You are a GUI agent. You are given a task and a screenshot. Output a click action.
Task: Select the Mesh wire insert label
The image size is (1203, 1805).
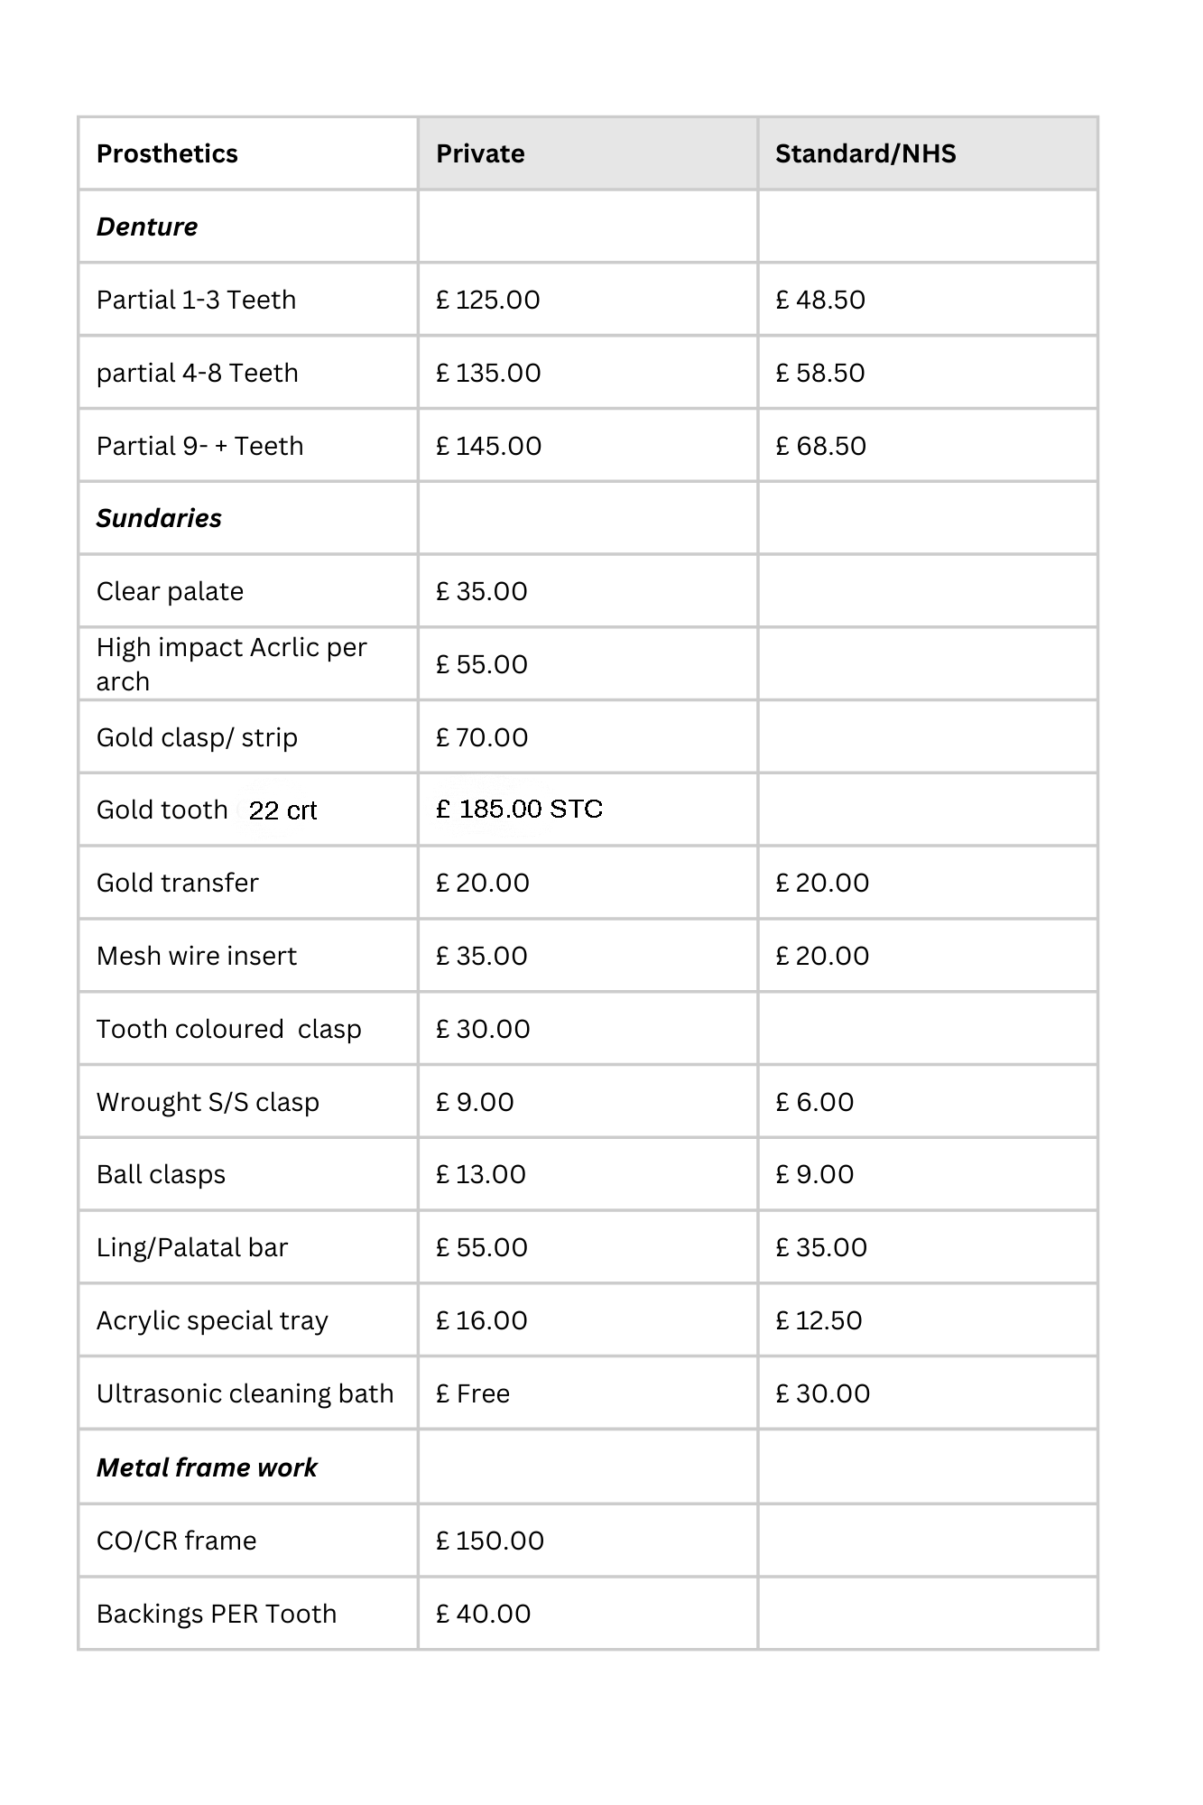[197, 956]
